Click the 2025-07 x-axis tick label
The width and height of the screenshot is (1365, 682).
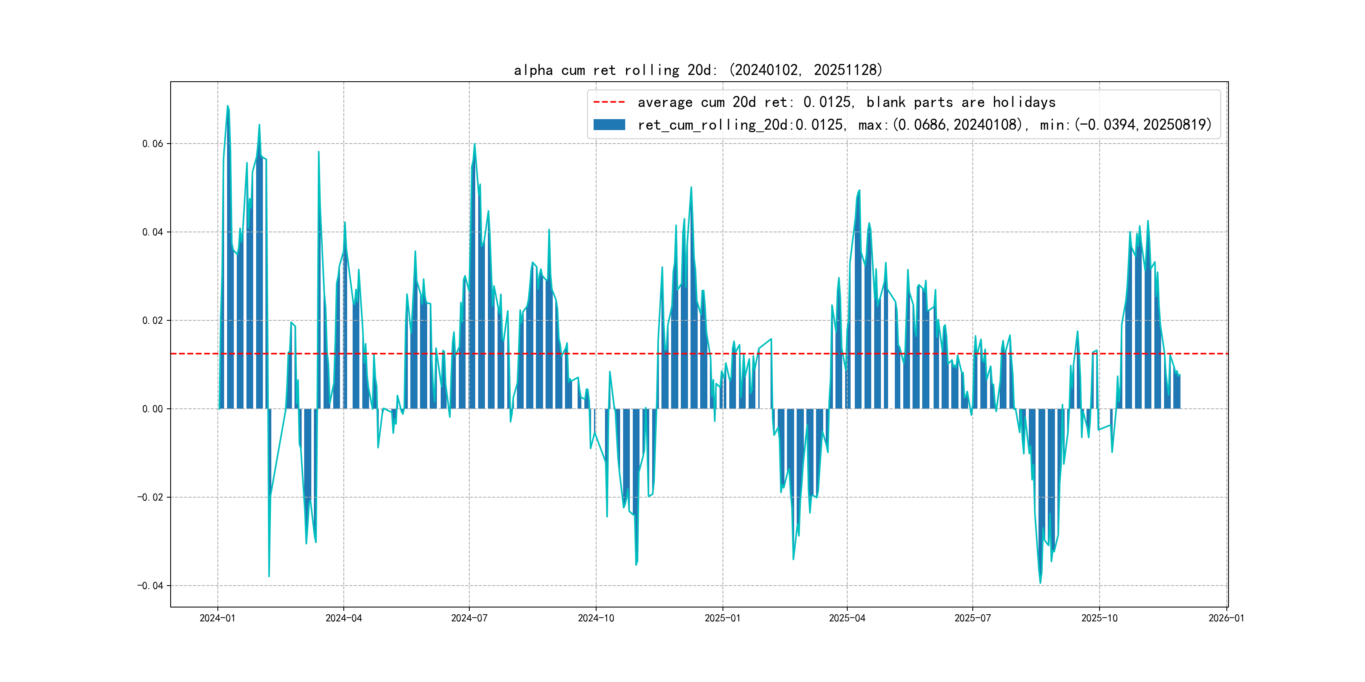point(972,618)
